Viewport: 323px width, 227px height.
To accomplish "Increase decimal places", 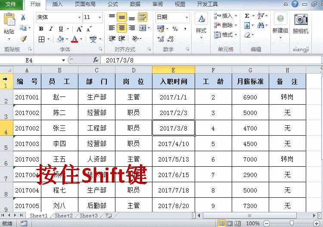I will point(161,39).
